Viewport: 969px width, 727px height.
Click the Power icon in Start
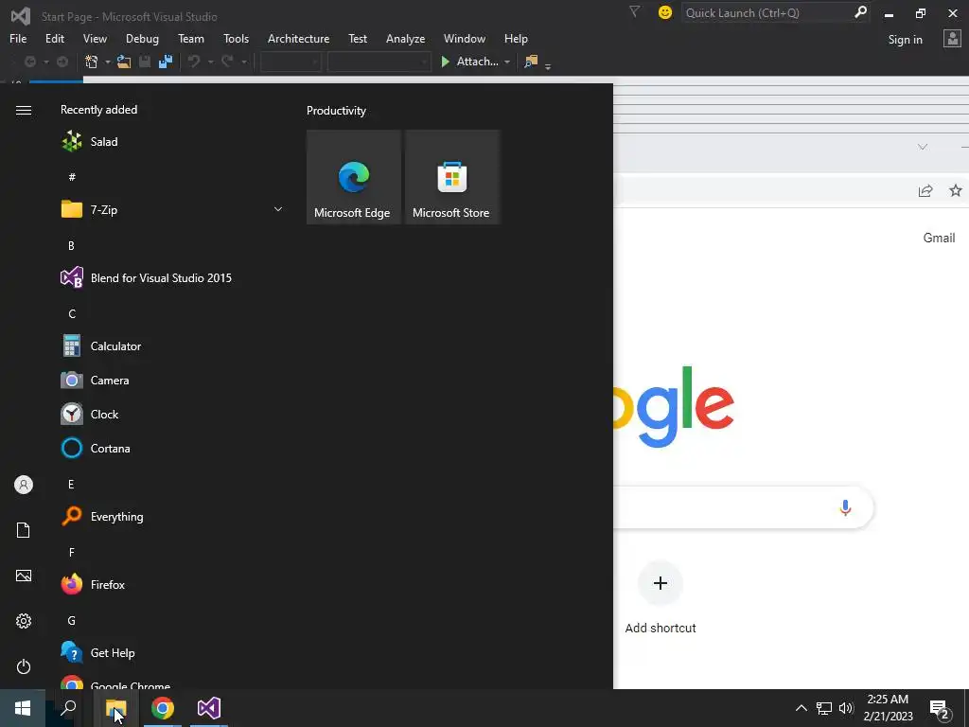coord(24,666)
